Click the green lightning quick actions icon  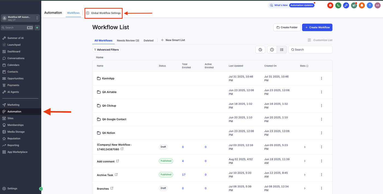(37, 28)
